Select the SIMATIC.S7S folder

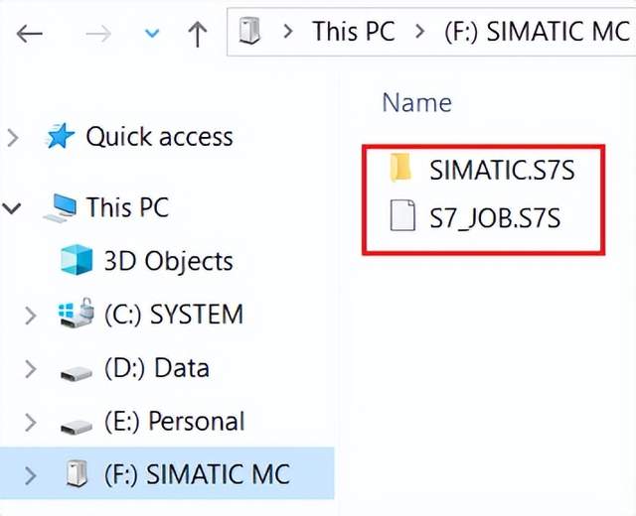pyautogui.click(x=502, y=170)
